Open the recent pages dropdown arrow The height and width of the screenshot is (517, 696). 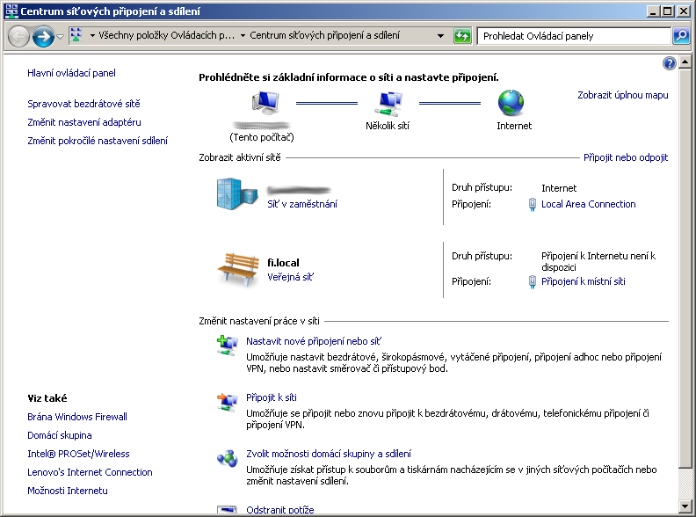click(60, 37)
